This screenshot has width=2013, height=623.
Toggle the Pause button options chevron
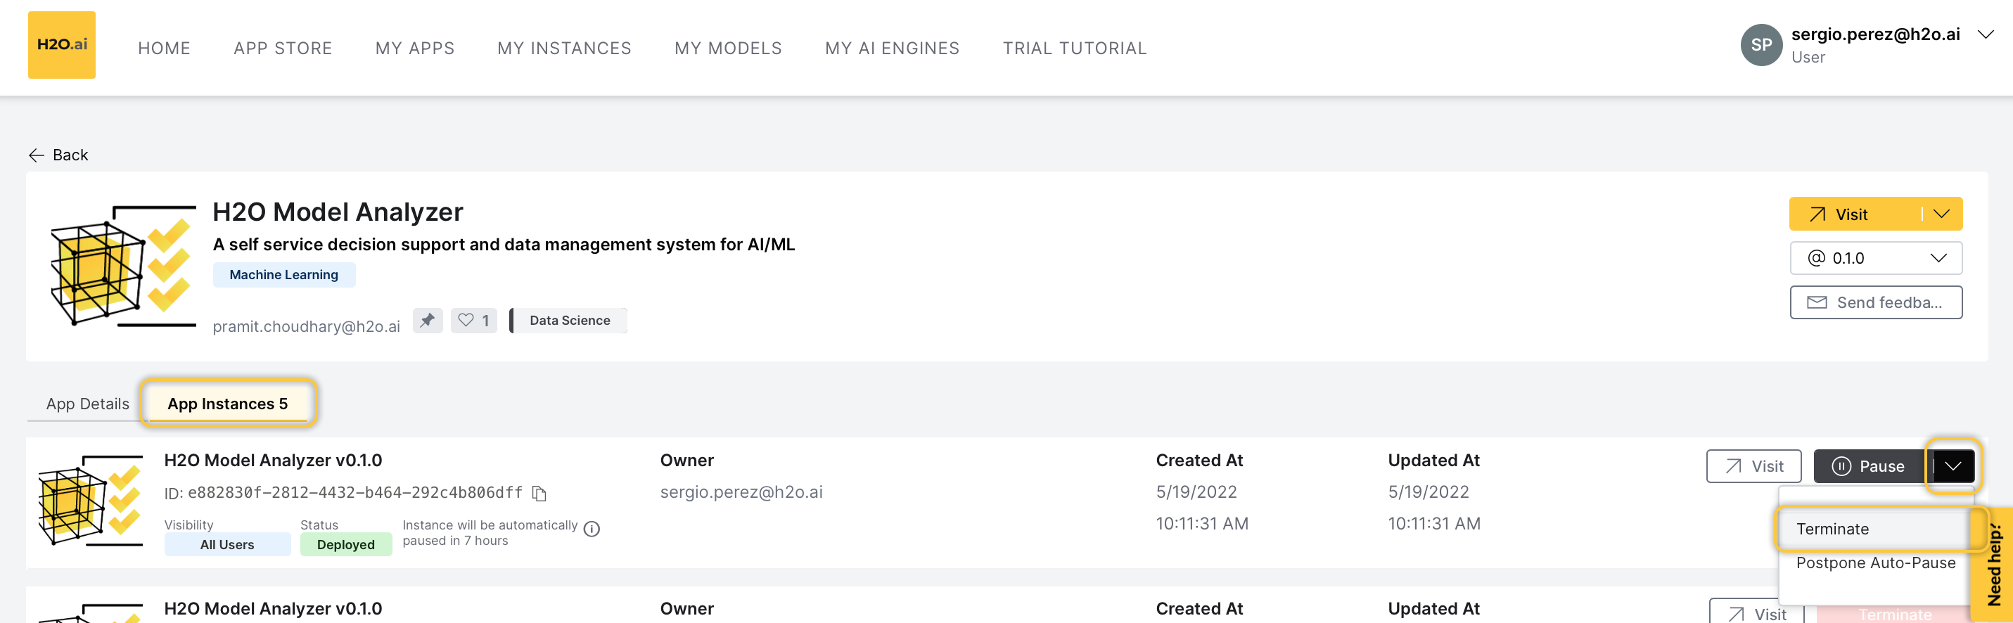point(1952,467)
